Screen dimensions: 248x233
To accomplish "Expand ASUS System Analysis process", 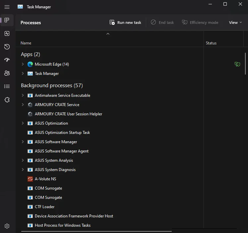I will [x=23, y=160].
